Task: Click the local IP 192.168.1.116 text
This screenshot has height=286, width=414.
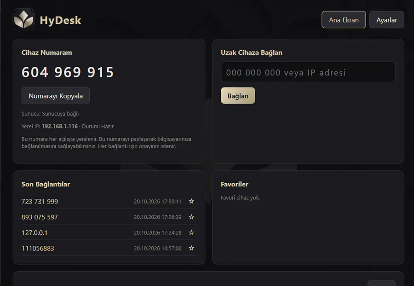Action: [60, 126]
